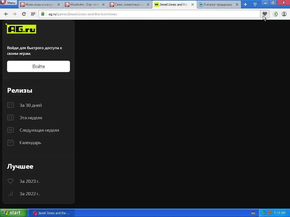290x217 pixels.
Task: Open the Opera Menu button
Action: click(9, 3)
